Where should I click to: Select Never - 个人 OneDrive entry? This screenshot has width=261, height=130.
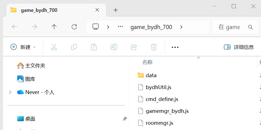point(40,92)
